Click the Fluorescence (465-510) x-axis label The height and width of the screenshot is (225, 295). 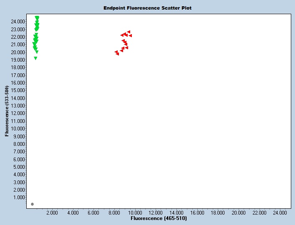159,218
